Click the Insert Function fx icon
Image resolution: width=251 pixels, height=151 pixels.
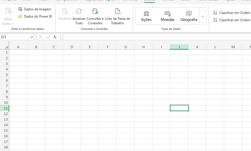(55, 37)
